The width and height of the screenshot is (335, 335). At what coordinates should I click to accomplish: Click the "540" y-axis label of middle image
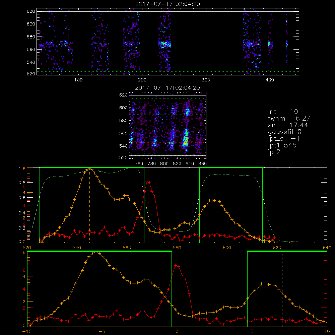click(x=124, y=146)
